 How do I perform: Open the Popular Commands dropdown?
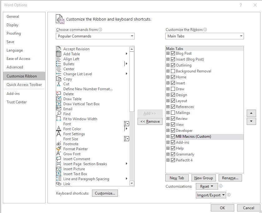click(132, 36)
